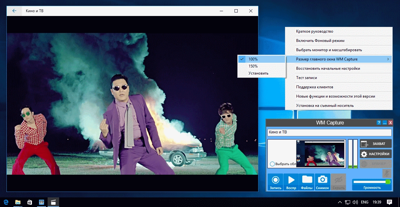Screen dimensions: 400x207
Task: Open Microsoft Edge from the taskbar
Action: (x=6, y=202)
